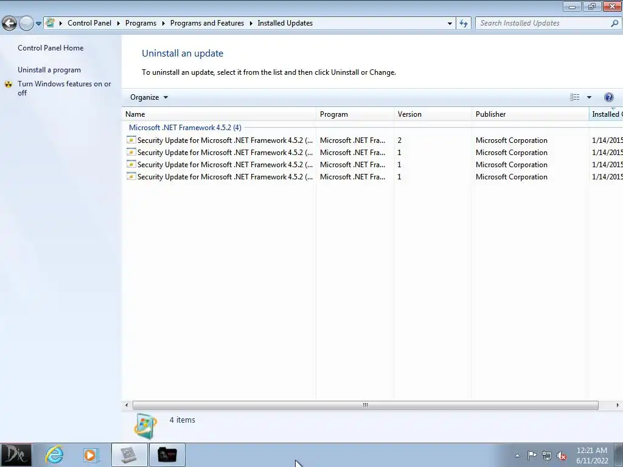Screen dimensions: 623x467
Task: Click the muted volume tray icon
Action: (562, 456)
